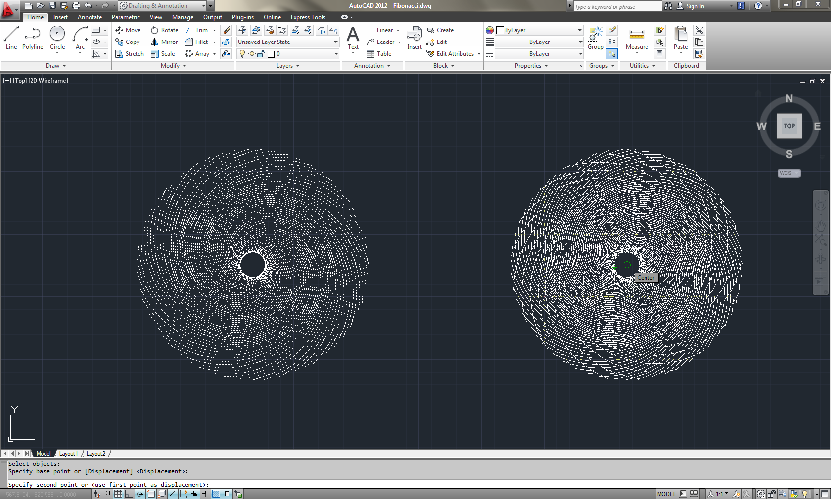The height and width of the screenshot is (499, 831).
Task: Expand the Draw panel
Action: pos(56,66)
